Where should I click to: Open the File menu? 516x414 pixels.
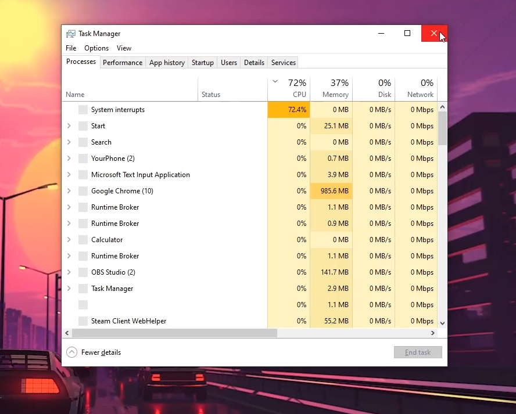[x=71, y=48]
